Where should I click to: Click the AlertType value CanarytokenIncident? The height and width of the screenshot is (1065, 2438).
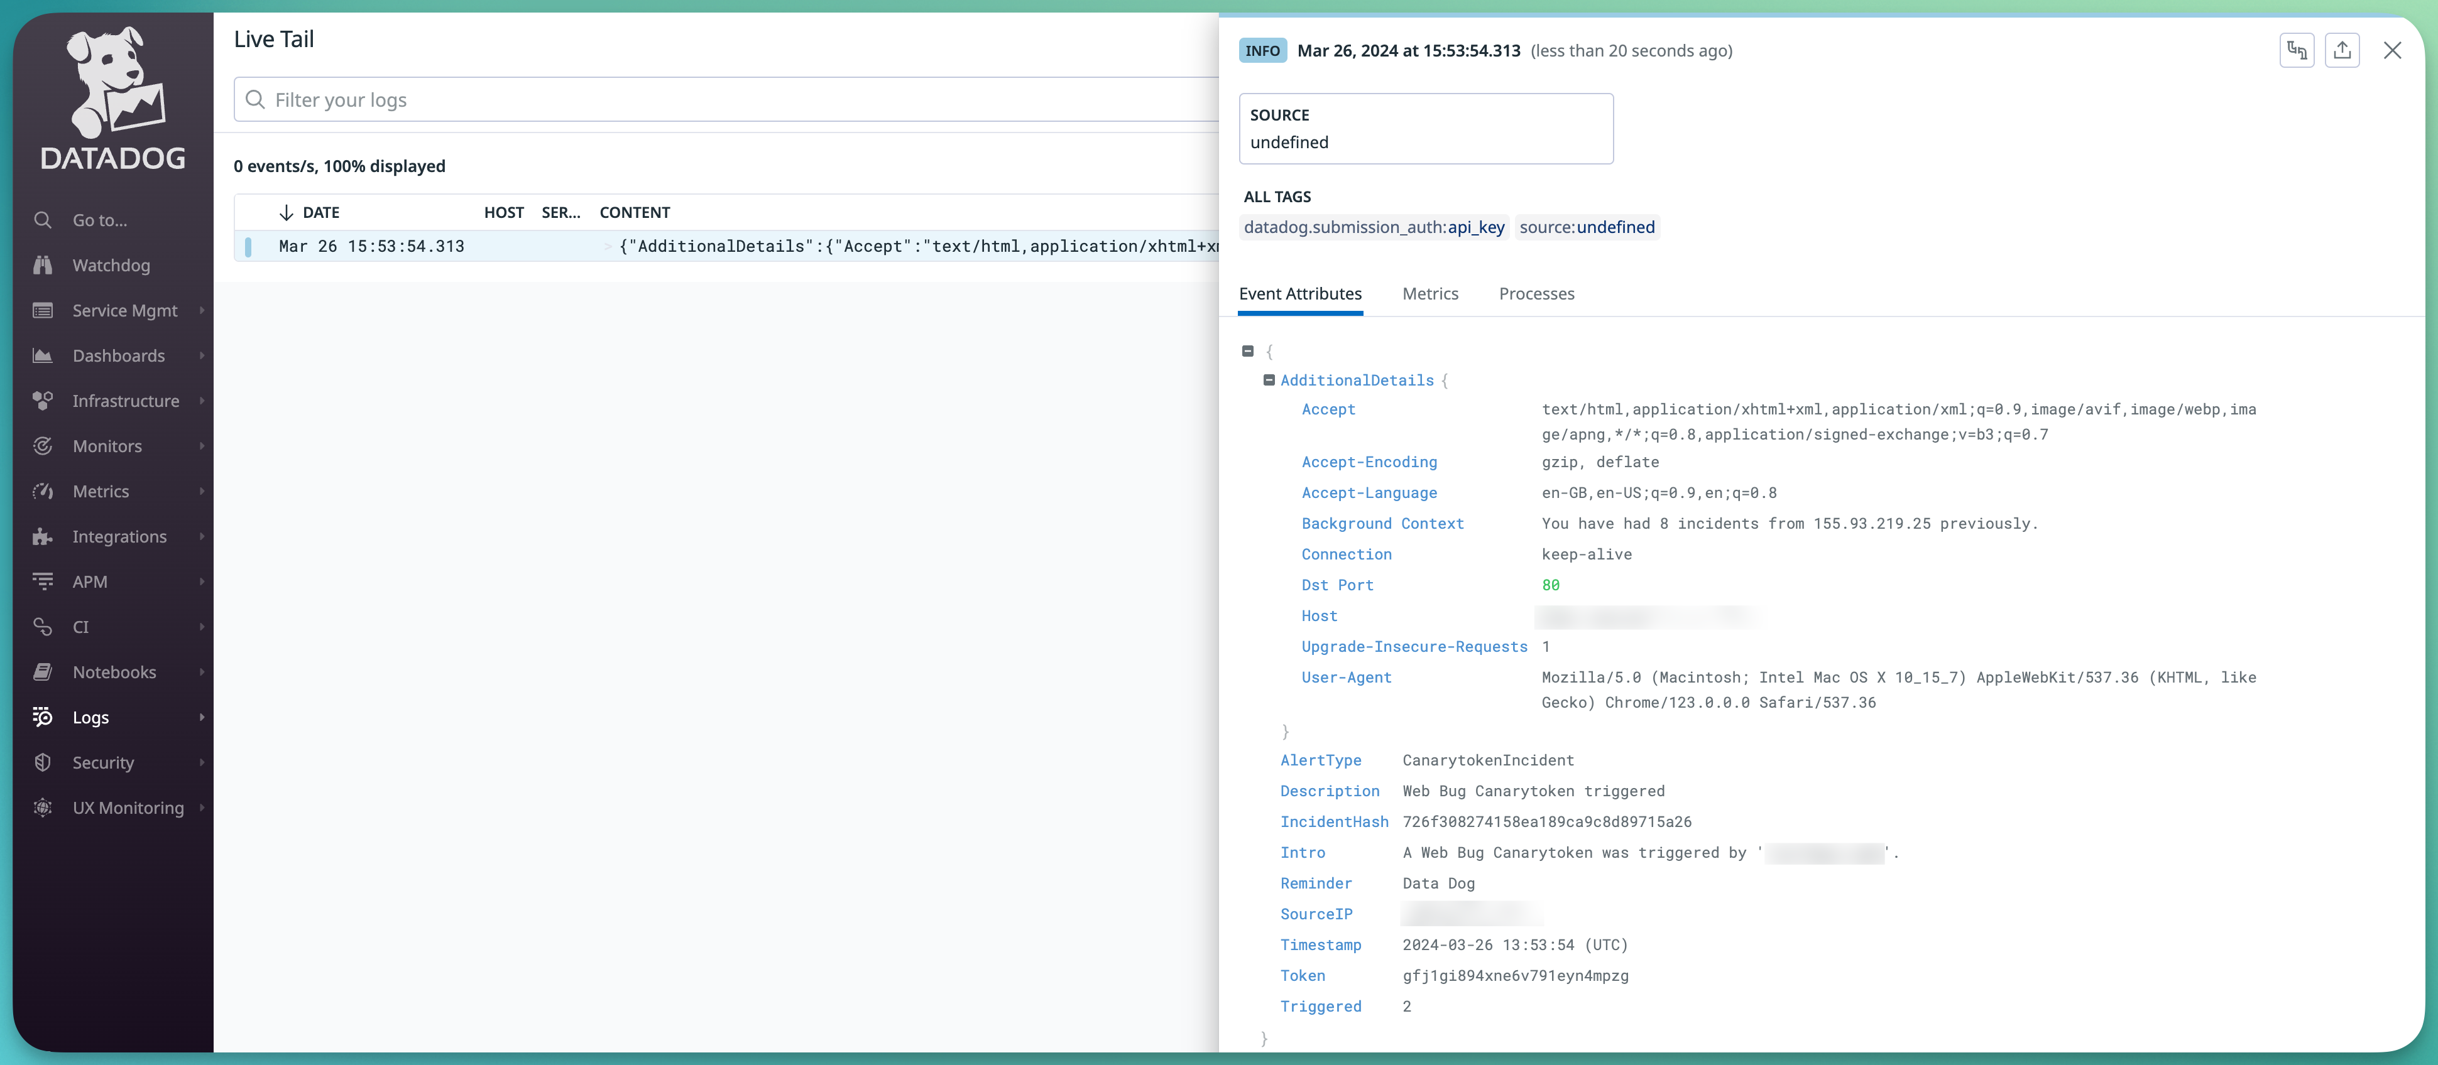[x=1488, y=760]
